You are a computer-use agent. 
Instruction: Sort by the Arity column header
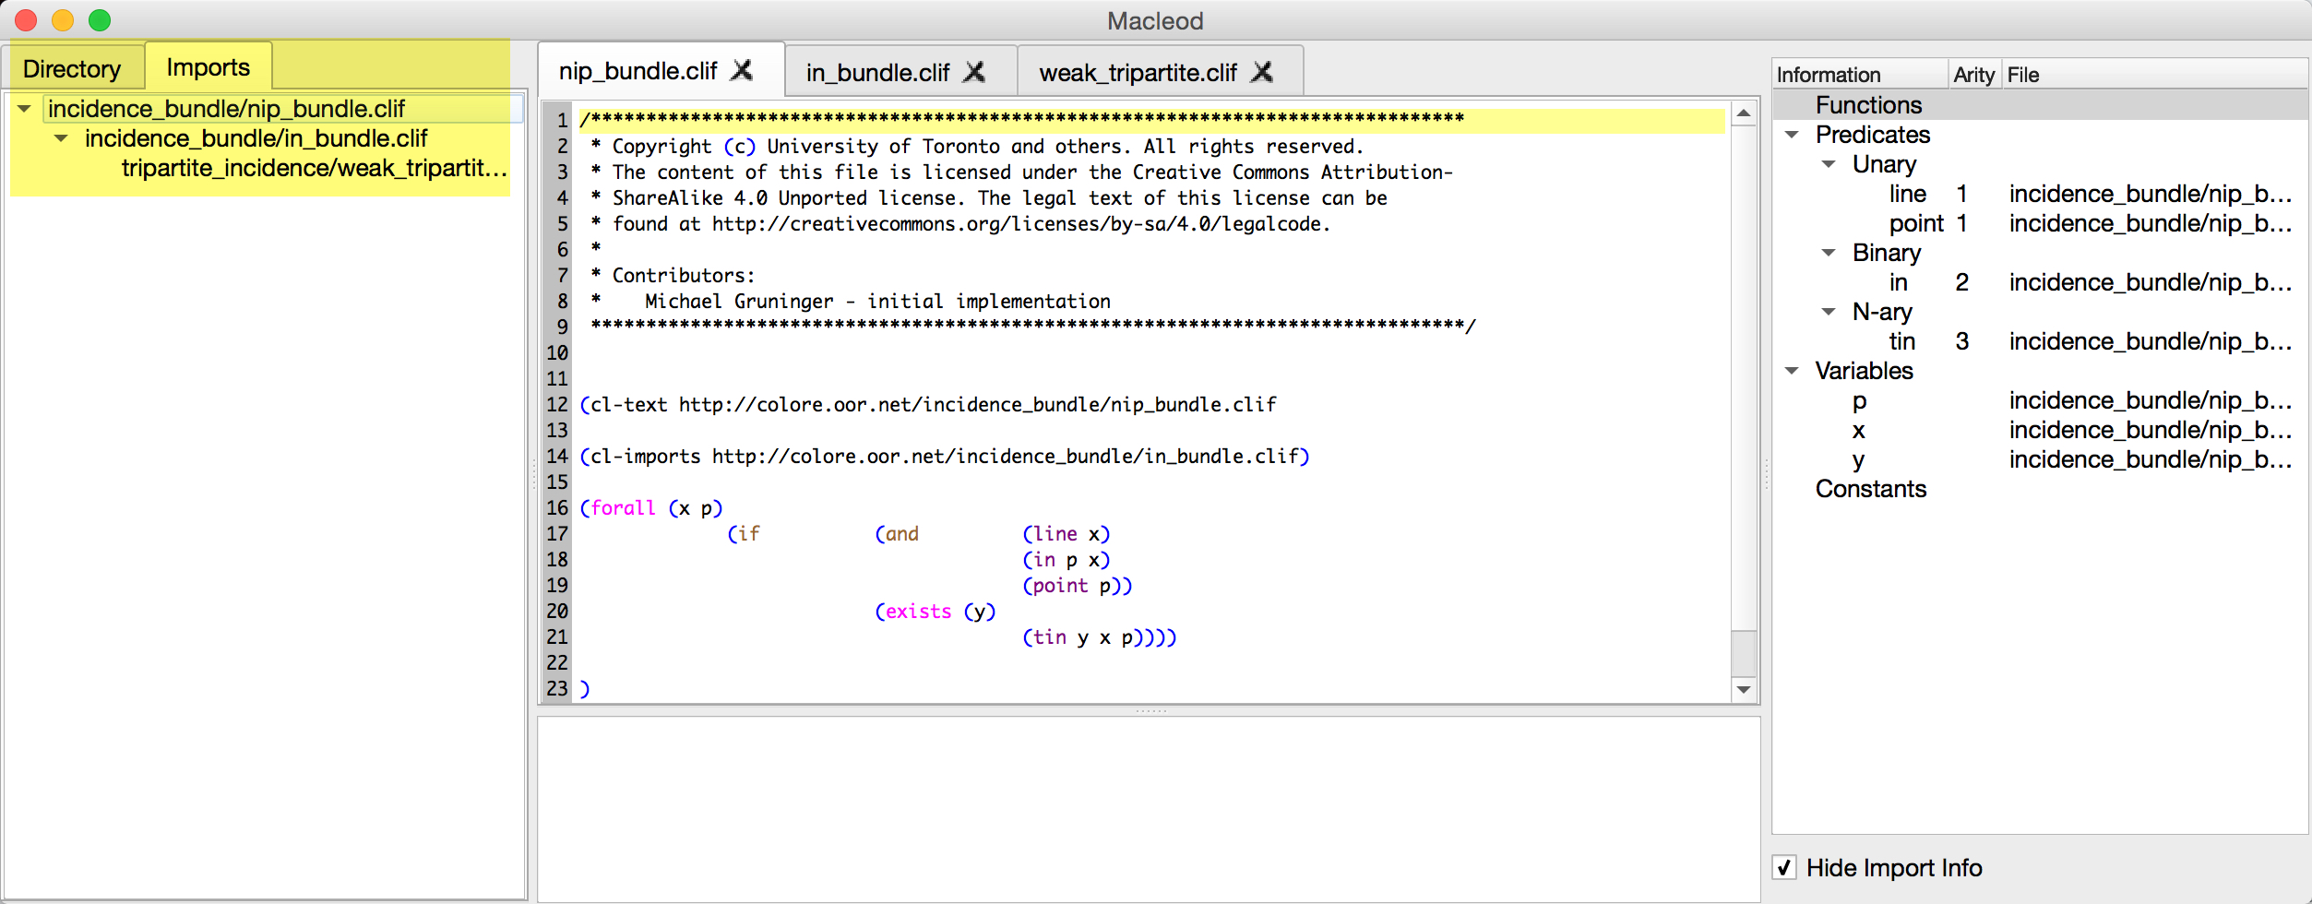pos(1974,75)
